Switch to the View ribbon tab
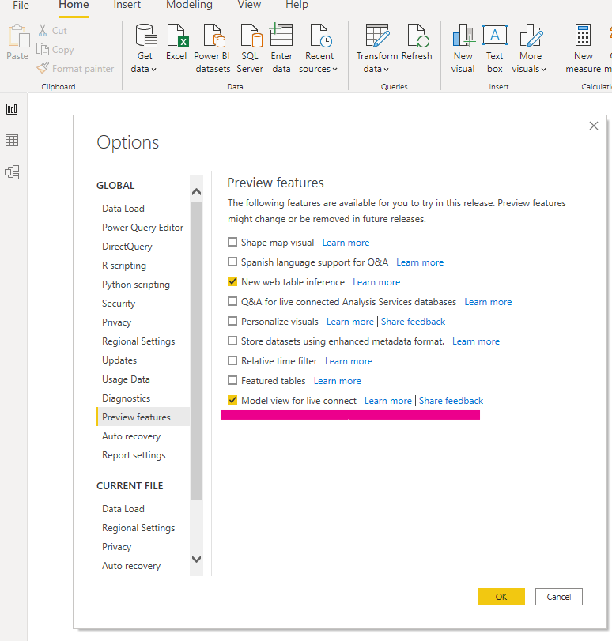 249,5
